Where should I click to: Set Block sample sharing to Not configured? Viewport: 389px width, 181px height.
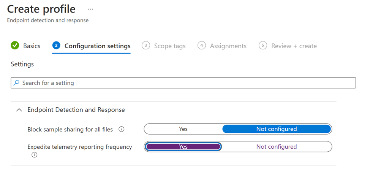click(276, 129)
